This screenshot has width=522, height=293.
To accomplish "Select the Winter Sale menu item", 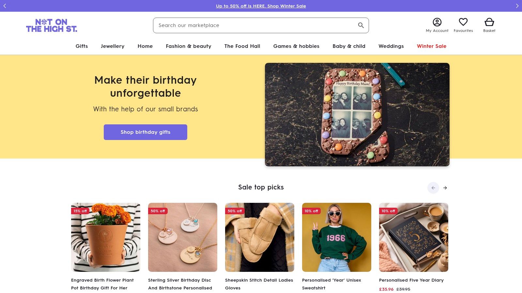I will pos(431,46).
